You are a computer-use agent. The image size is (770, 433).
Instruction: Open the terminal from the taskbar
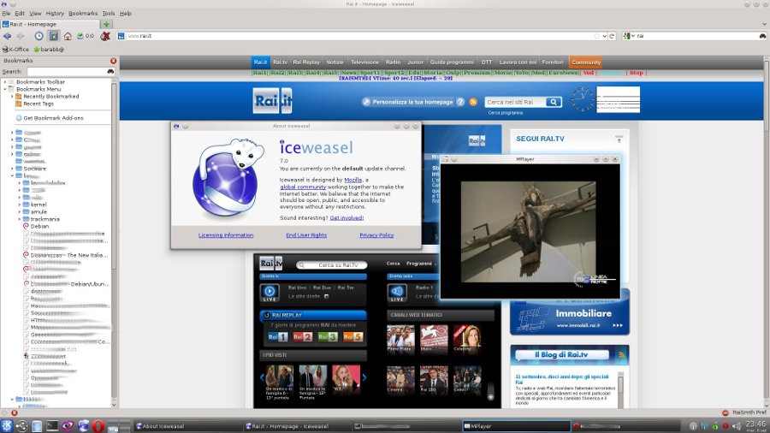[52, 425]
